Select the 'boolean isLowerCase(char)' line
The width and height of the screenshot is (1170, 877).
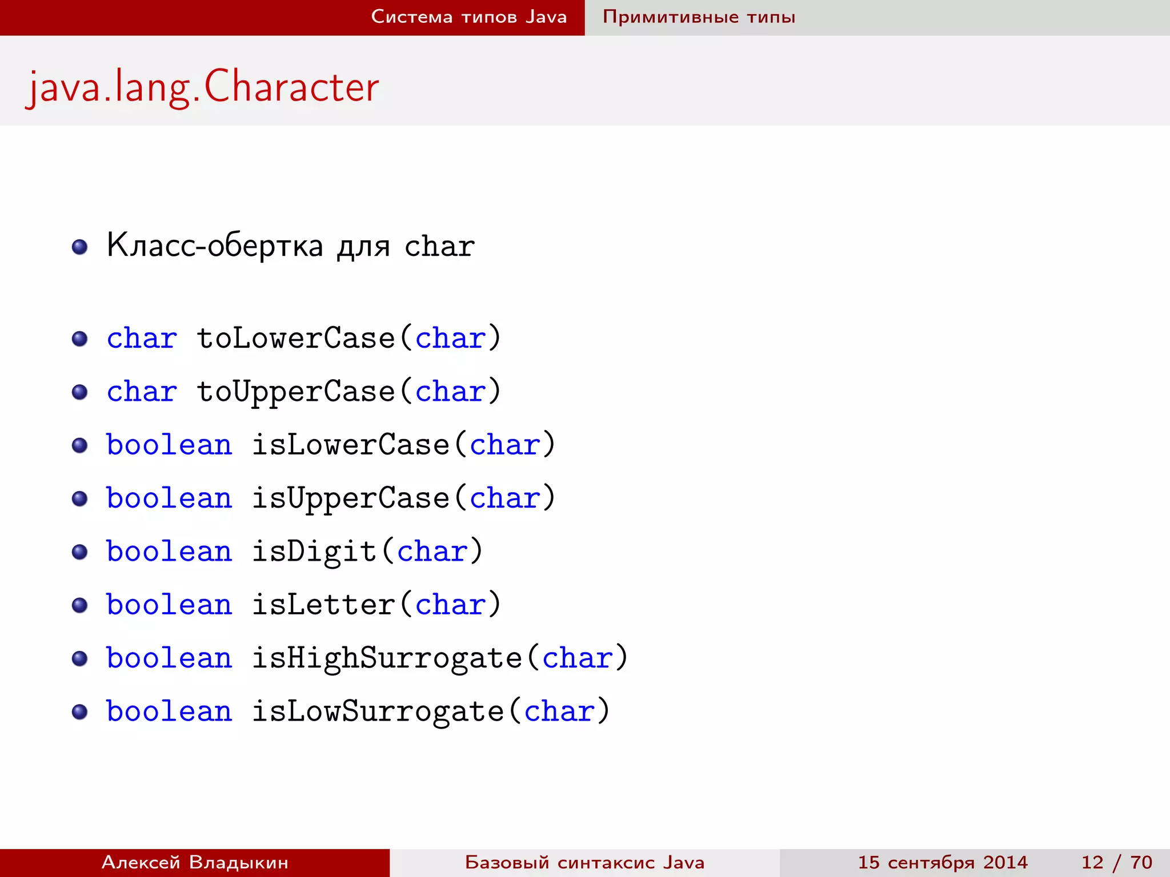pyautogui.click(x=331, y=445)
